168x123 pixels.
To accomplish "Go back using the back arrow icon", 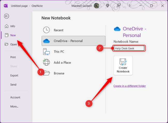I will point(6,16).
